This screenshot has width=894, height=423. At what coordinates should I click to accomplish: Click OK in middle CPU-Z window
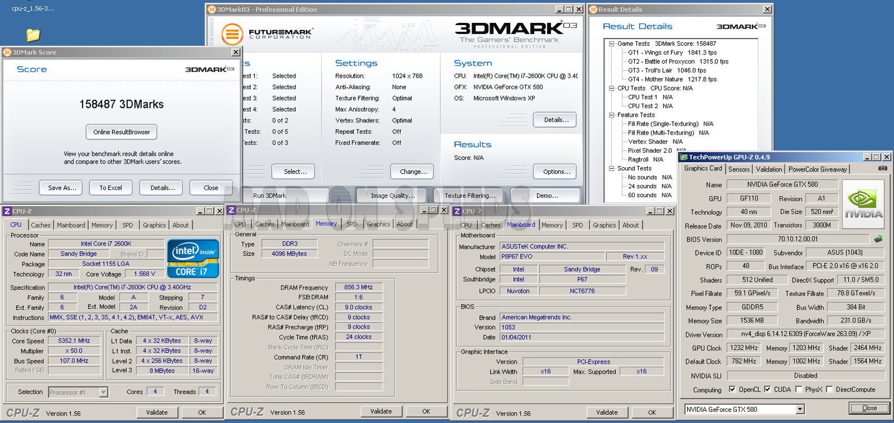tap(426, 411)
